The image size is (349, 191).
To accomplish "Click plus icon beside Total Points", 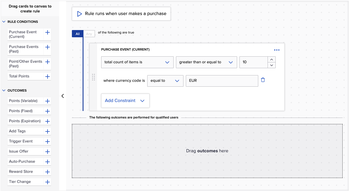I will coord(48,77).
